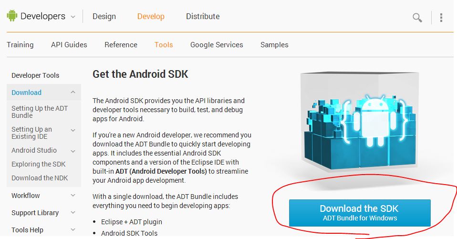Viewport: 457px width, 239px height.
Task: Open Workflow sidebar item
Action: [26, 195]
